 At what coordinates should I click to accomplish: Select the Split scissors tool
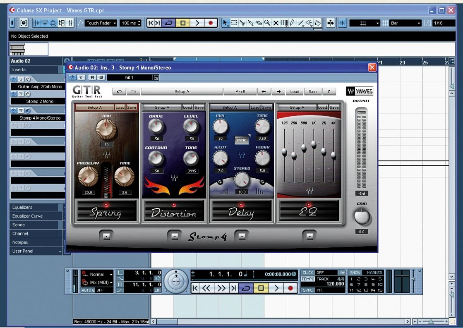[x=242, y=23]
